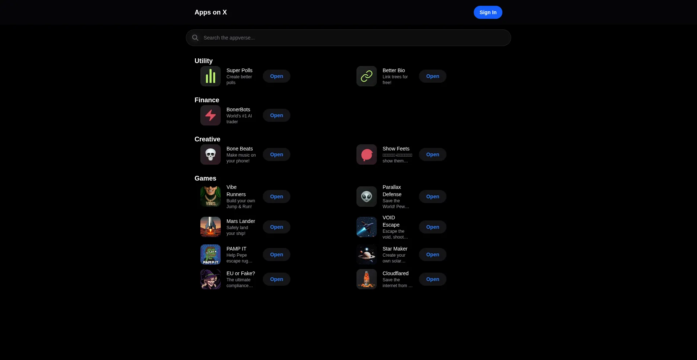697x360 pixels.
Task: Click the Show Feets red blob icon
Action: click(x=367, y=154)
